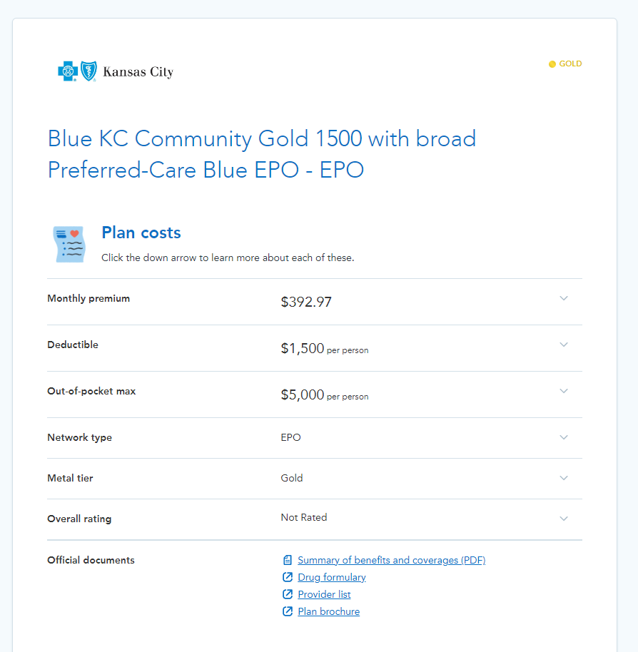Open Summary of benefits and coverages PDF link
638x652 pixels.
(x=391, y=560)
